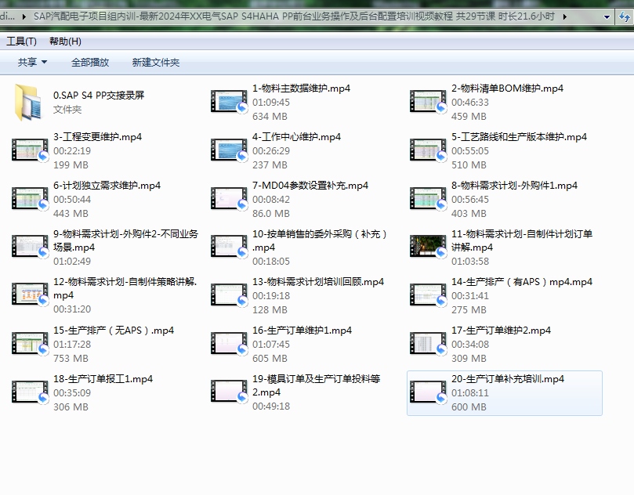Image resolution: width=634 pixels, height=495 pixels.
Task: Select the 2-物料清单BOM维护.mp4 video icon
Action: click(x=428, y=102)
